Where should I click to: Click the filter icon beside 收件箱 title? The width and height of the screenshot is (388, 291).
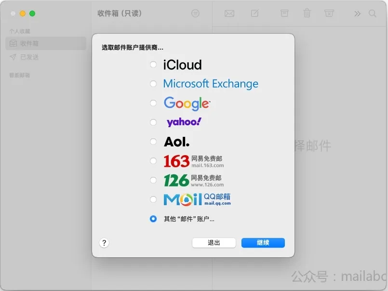[x=195, y=13]
